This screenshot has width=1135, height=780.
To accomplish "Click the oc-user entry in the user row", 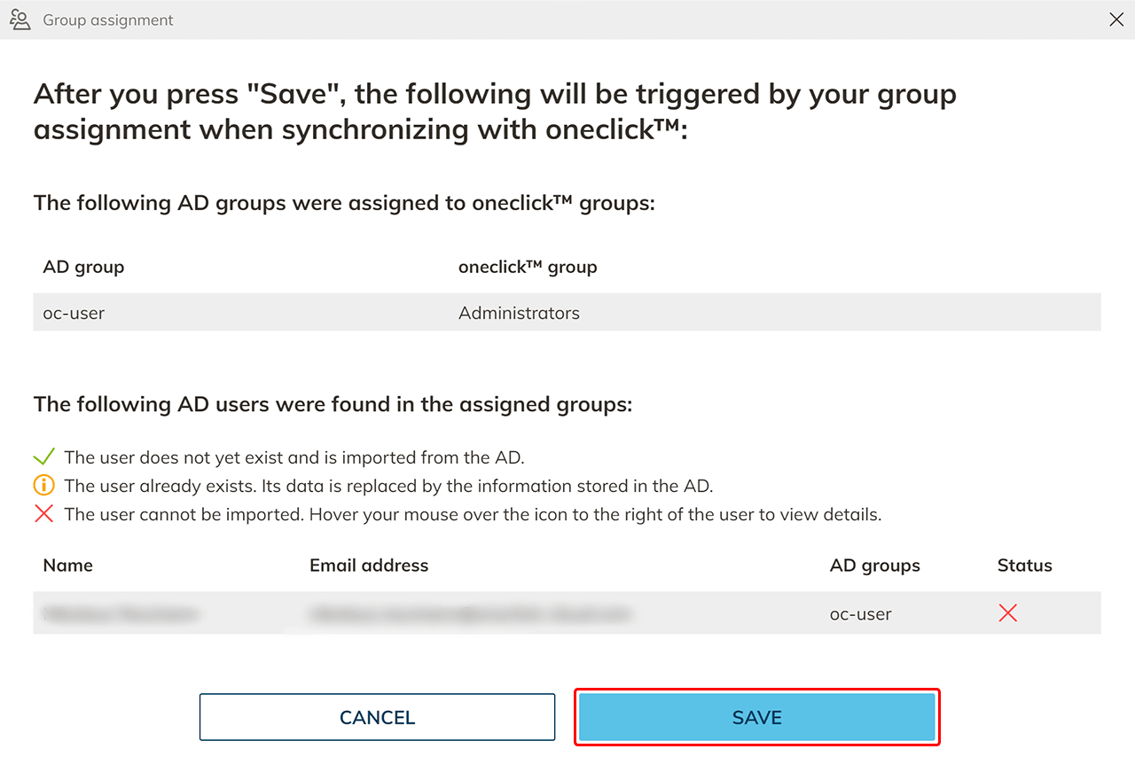I will click(x=860, y=613).
